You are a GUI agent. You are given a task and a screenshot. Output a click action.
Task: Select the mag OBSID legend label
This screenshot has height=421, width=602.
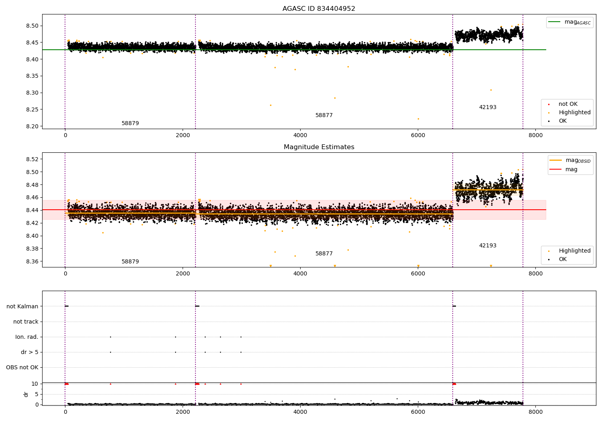tap(578, 160)
